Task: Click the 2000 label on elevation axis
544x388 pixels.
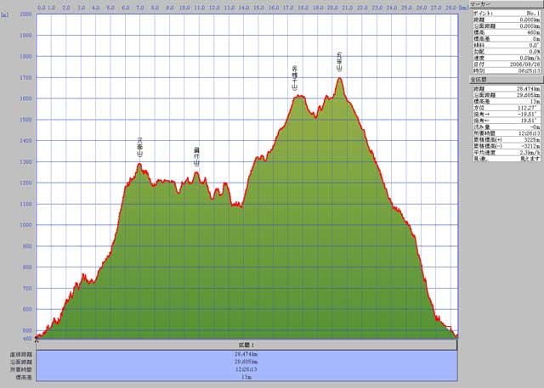Action: [x=25, y=15]
